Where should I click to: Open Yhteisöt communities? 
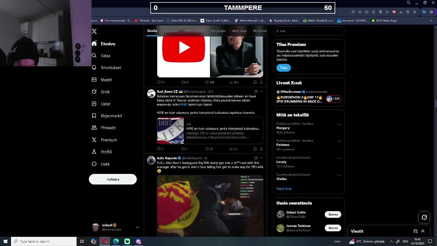104,128
